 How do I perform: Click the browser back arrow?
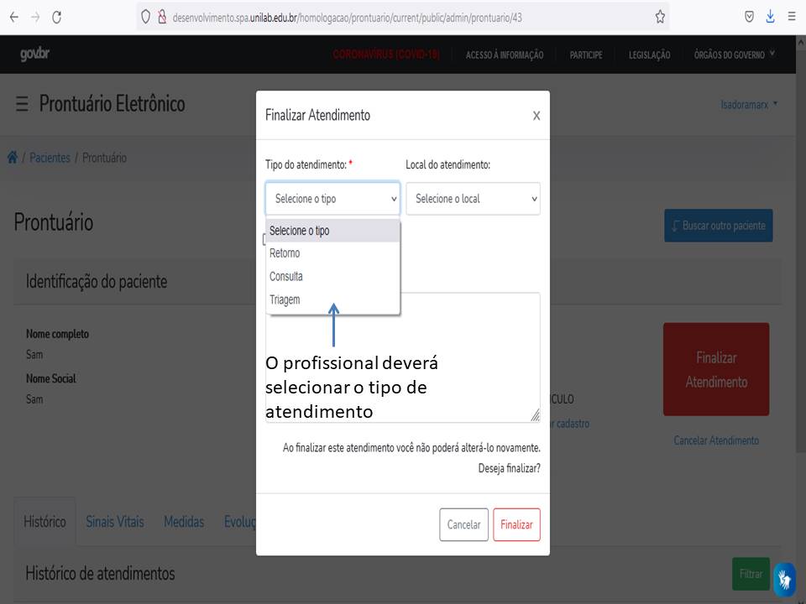tap(13, 17)
